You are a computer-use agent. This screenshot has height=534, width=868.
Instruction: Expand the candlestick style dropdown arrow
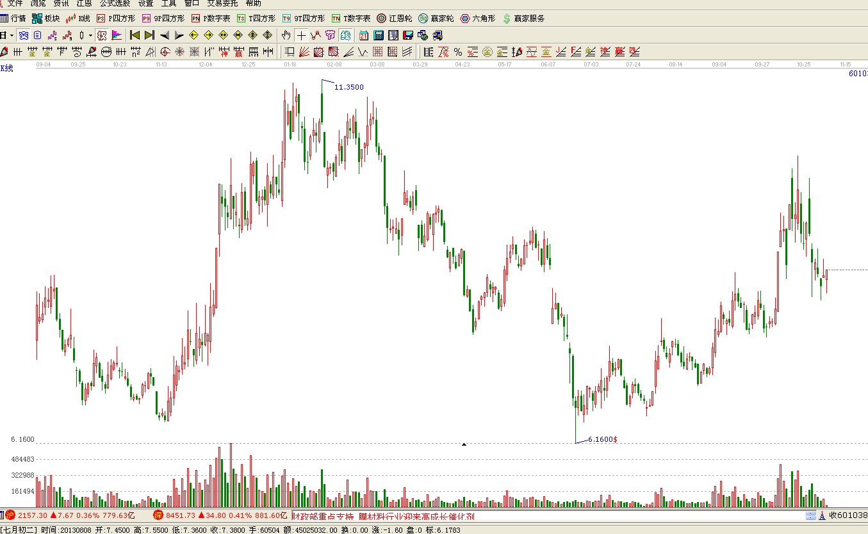(90, 35)
